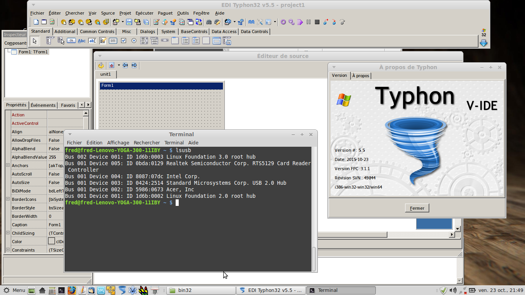The height and width of the screenshot is (295, 525).
Task: Switch to the Data Access palette tab
Action: pyautogui.click(x=224, y=31)
